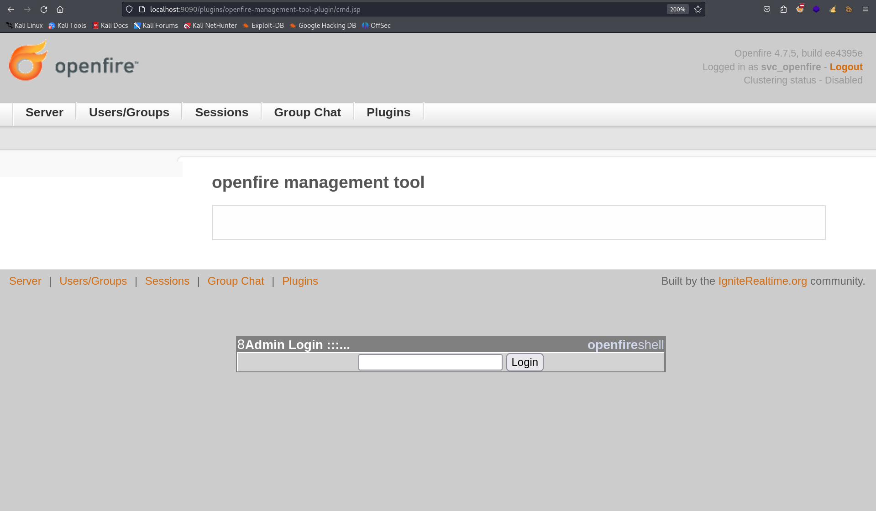The height and width of the screenshot is (511, 876).
Task: Show site information via page icon
Action: point(142,9)
